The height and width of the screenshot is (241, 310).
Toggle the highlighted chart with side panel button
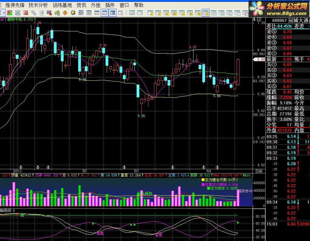(x=113, y=13)
